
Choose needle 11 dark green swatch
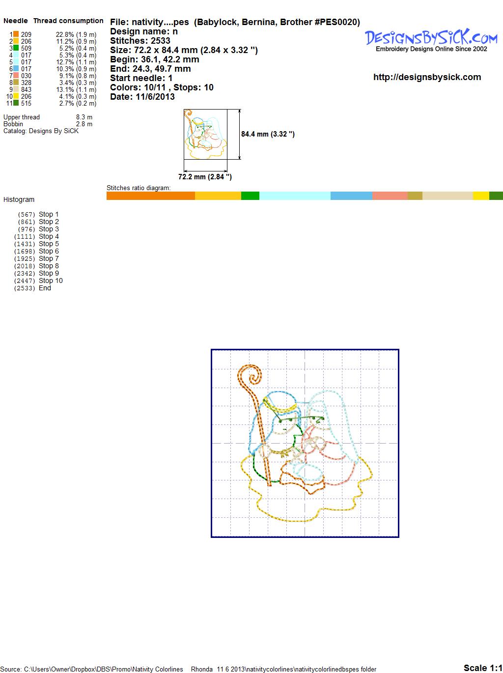tap(16, 103)
